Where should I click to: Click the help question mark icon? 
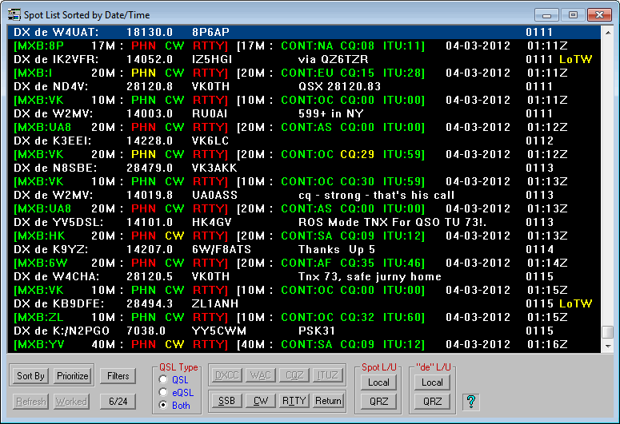pyautogui.click(x=471, y=401)
